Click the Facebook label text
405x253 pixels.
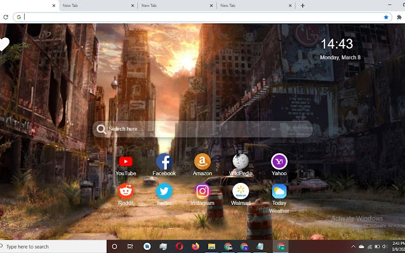point(164,173)
